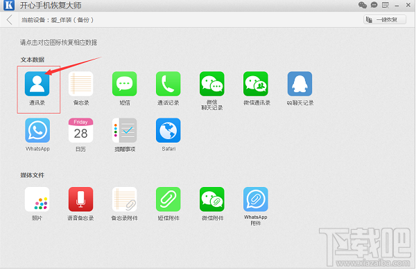
Task: Open the 照片 photos icon
Action: (x=37, y=199)
